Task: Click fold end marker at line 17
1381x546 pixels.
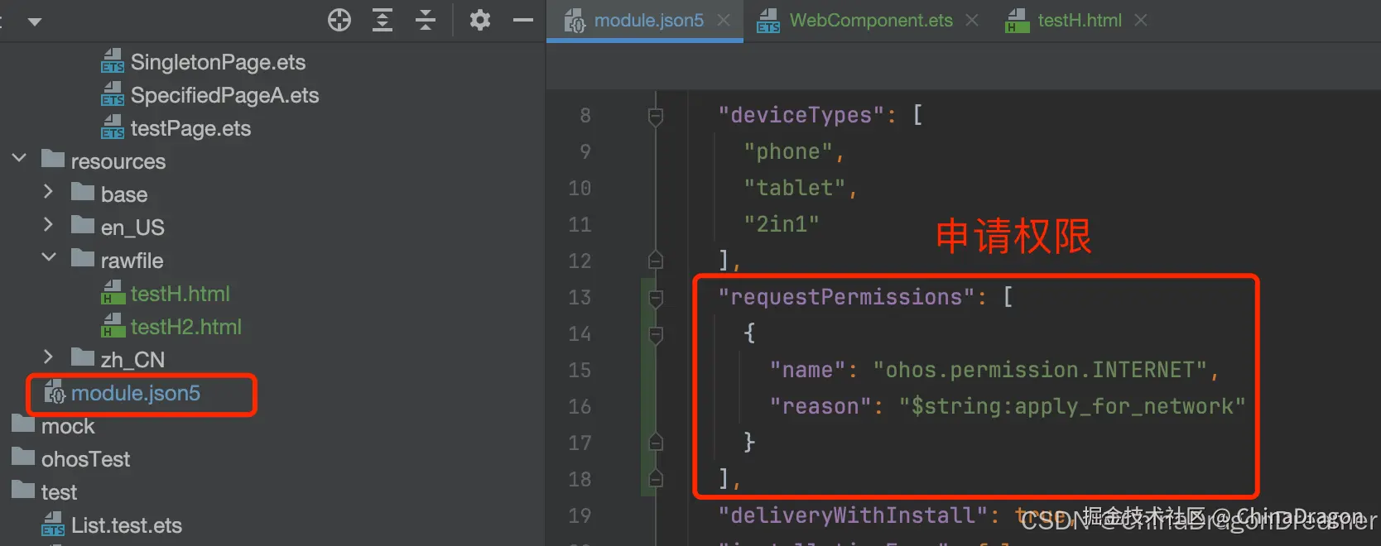Action: 656,443
